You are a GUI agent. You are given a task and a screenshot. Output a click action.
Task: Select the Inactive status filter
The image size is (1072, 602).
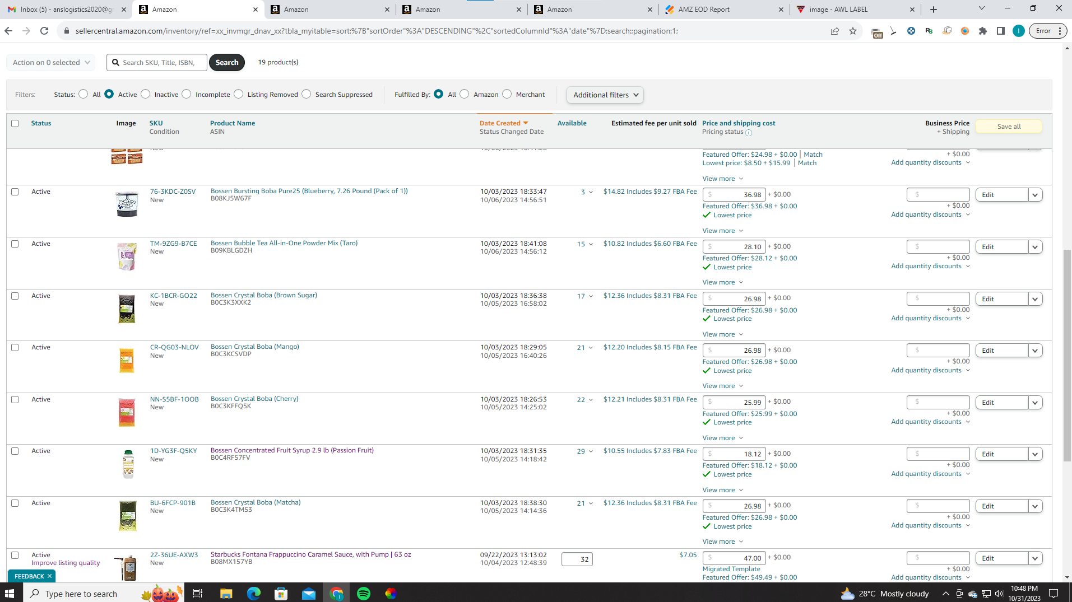tap(146, 94)
